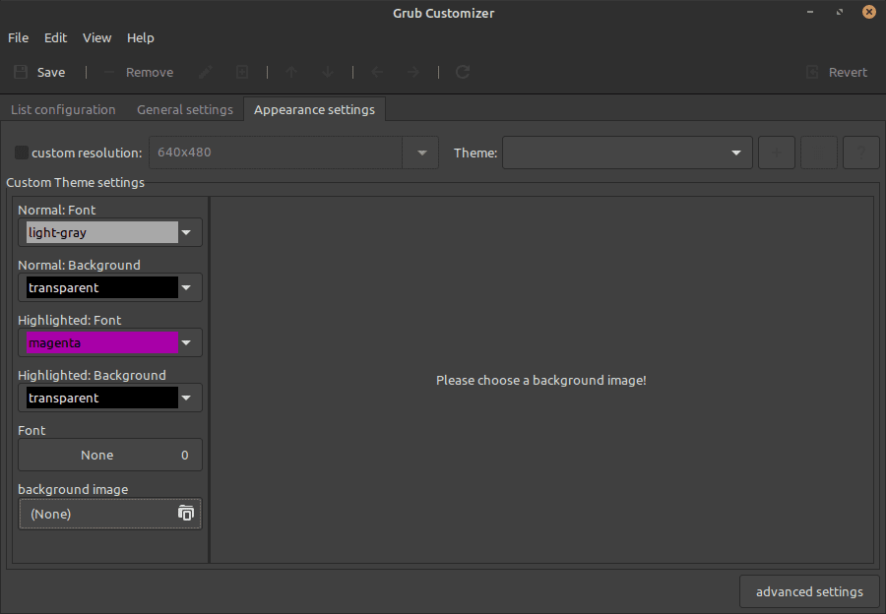Expand the Highlighted: Background color dropdown
This screenshot has width=886, height=614.
[187, 399]
